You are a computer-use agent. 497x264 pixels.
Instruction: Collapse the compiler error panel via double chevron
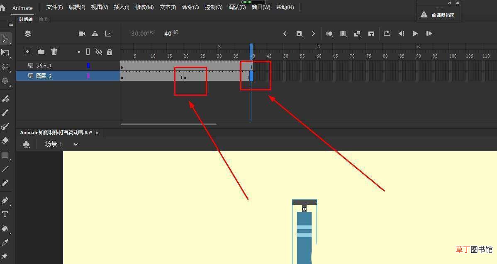click(450, 3)
